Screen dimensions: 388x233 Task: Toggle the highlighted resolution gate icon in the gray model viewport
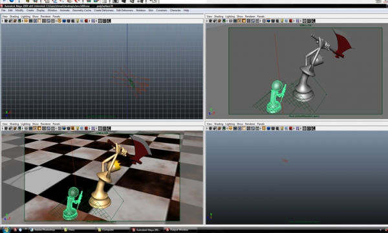tap(239, 21)
